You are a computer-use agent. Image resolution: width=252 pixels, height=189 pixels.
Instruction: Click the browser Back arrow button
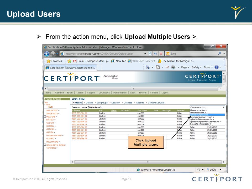click(47, 54)
